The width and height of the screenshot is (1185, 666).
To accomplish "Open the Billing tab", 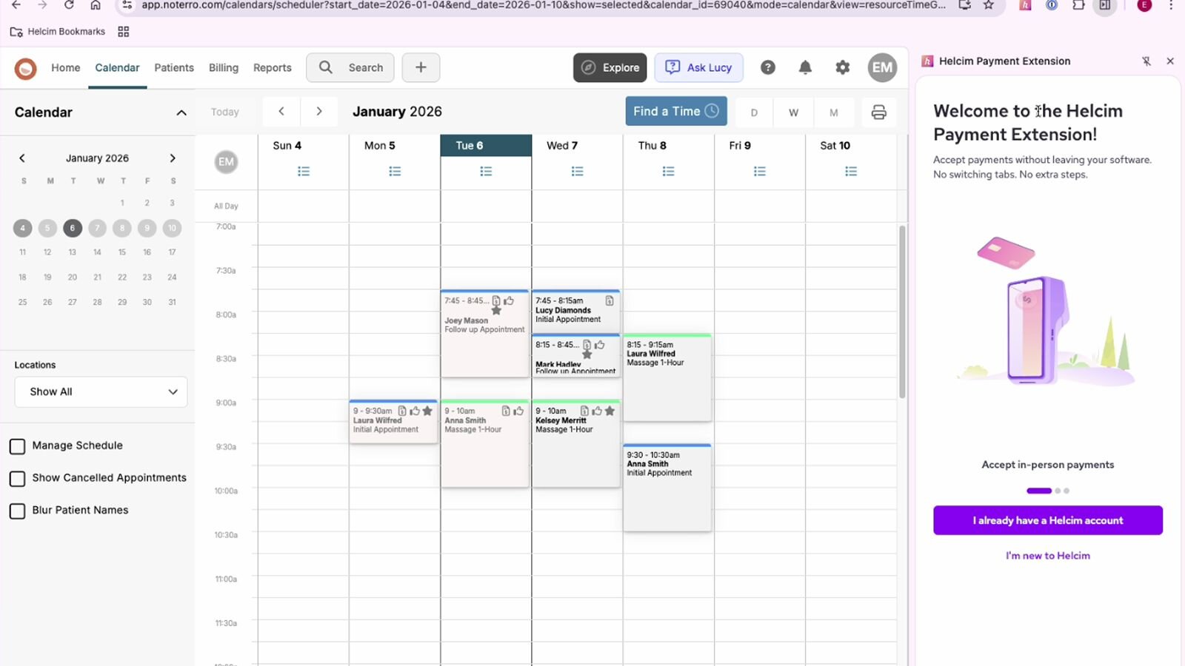I will [223, 67].
